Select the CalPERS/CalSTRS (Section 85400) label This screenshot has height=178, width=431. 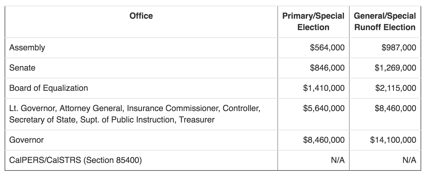pos(75,160)
